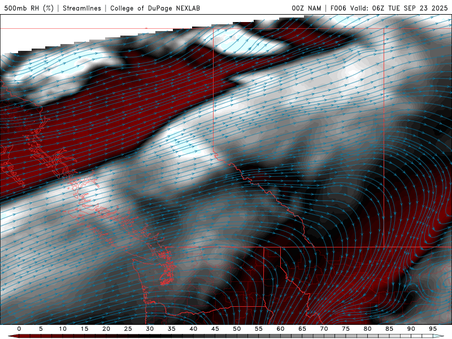Select the dark red left arrow end of colorbar
The width and height of the screenshot is (452, 339).
[x=14, y=336]
